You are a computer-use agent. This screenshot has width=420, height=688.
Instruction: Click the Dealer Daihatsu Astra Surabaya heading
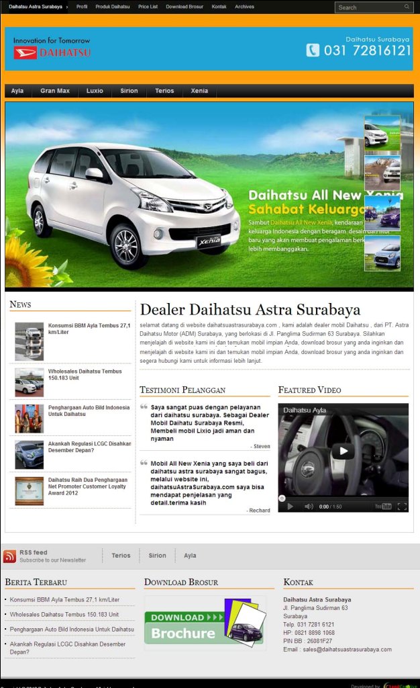pyautogui.click(x=250, y=309)
